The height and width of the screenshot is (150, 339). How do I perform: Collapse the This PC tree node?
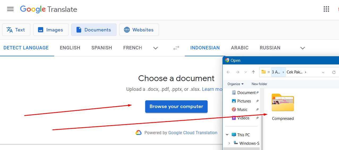coord(227,135)
